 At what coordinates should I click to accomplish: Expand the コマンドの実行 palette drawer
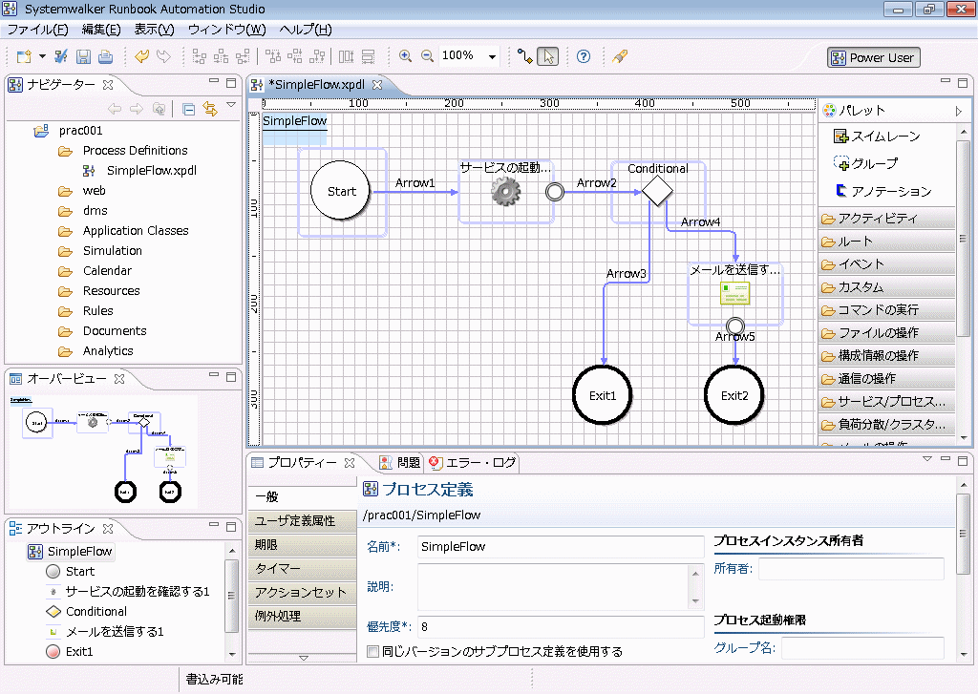coord(886,310)
